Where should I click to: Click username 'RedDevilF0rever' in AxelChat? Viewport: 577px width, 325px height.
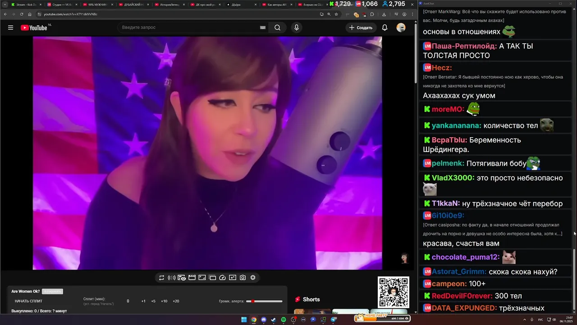(462, 296)
